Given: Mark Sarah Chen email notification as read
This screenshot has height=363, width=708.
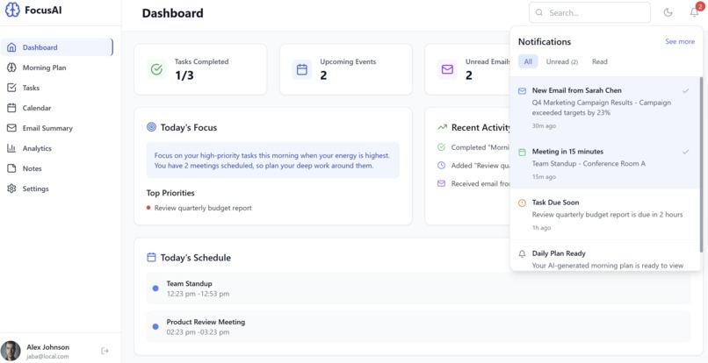Looking at the screenshot, I should 685,91.
